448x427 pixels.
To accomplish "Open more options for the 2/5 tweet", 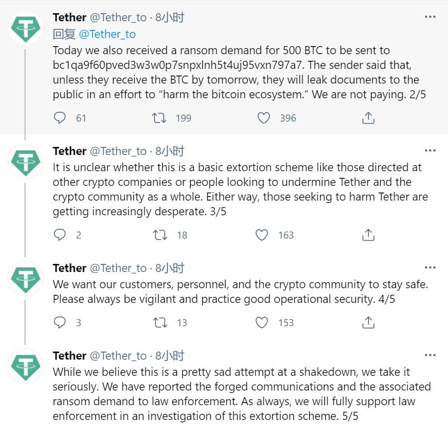I will 430,17.
